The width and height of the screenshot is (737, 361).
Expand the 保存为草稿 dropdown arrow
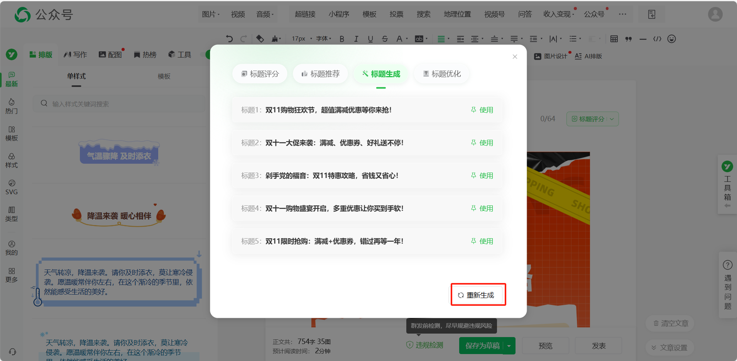509,346
